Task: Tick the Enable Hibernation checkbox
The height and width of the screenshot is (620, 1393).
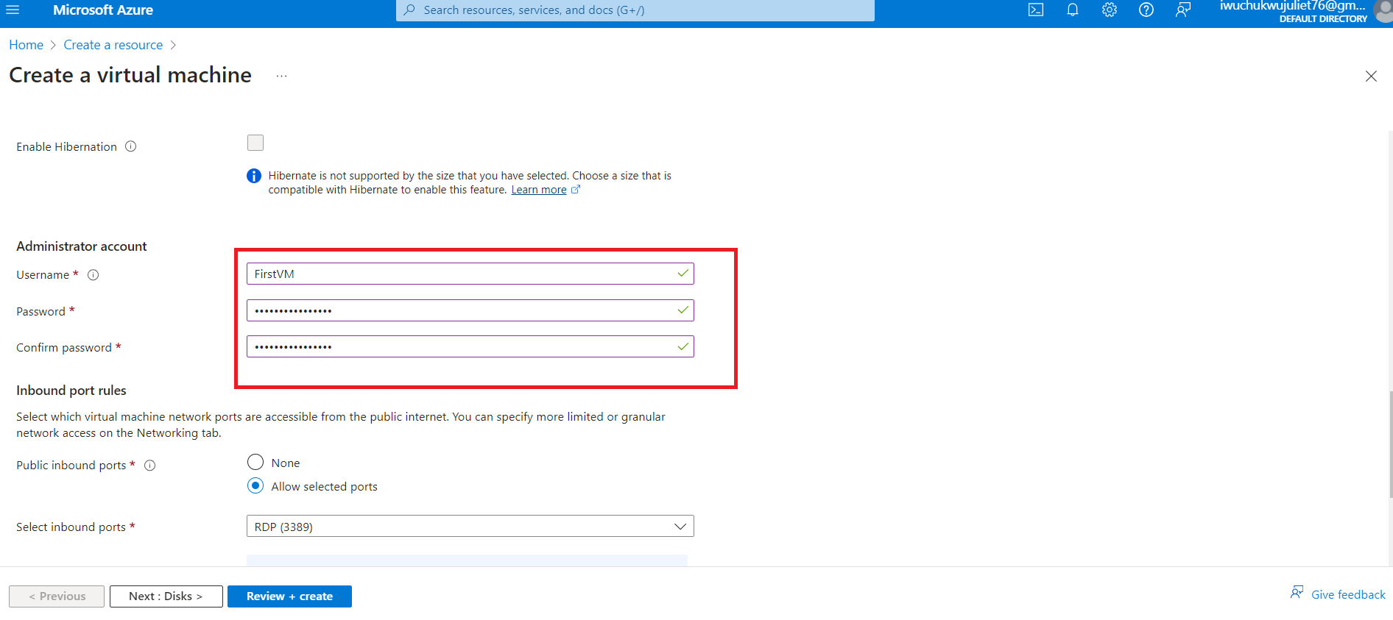Action: click(x=255, y=143)
